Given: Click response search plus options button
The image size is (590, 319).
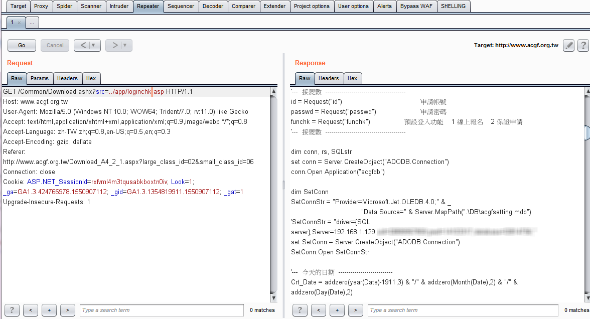Looking at the screenshot, I should pyautogui.click(x=337, y=310).
